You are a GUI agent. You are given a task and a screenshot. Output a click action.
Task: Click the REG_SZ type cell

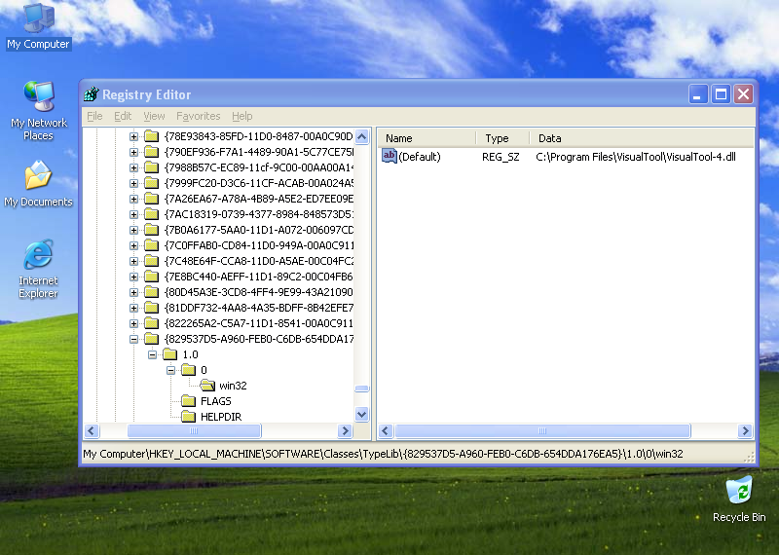point(501,157)
